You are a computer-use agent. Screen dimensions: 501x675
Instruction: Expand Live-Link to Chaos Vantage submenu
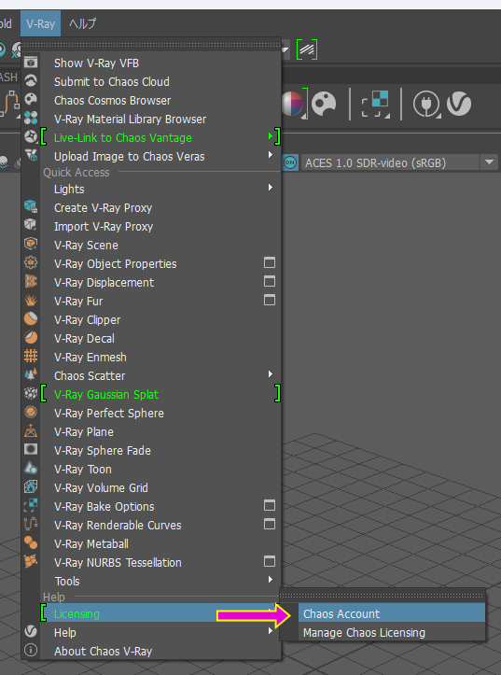160,138
